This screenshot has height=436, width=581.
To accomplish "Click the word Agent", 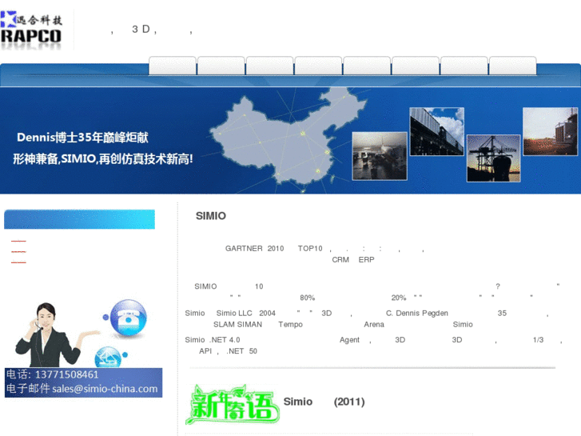I will pos(349,340).
